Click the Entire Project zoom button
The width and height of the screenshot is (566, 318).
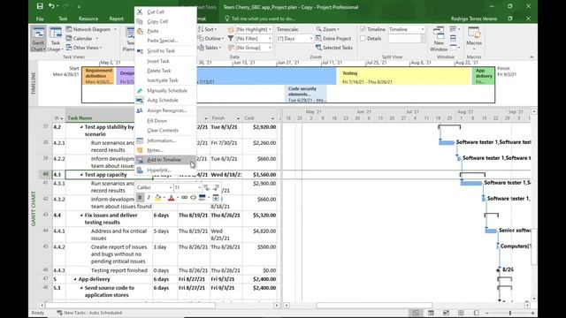coord(333,38)
